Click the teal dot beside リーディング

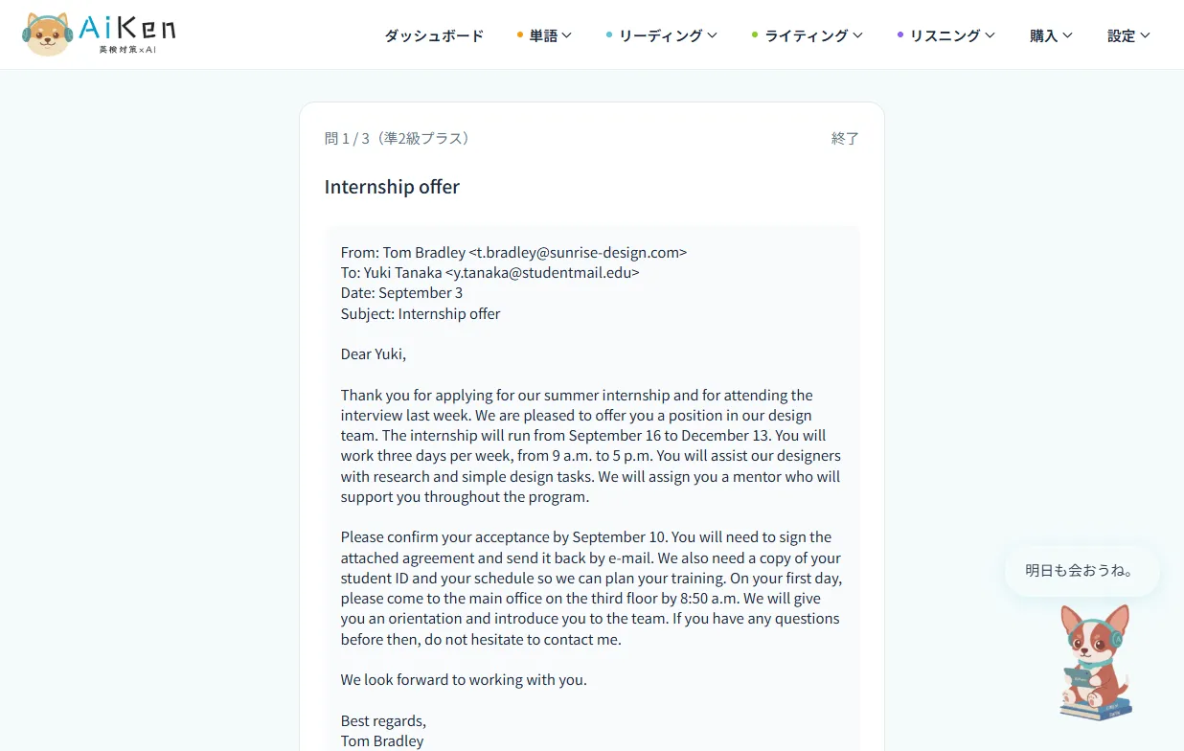(x=609, y=35)
